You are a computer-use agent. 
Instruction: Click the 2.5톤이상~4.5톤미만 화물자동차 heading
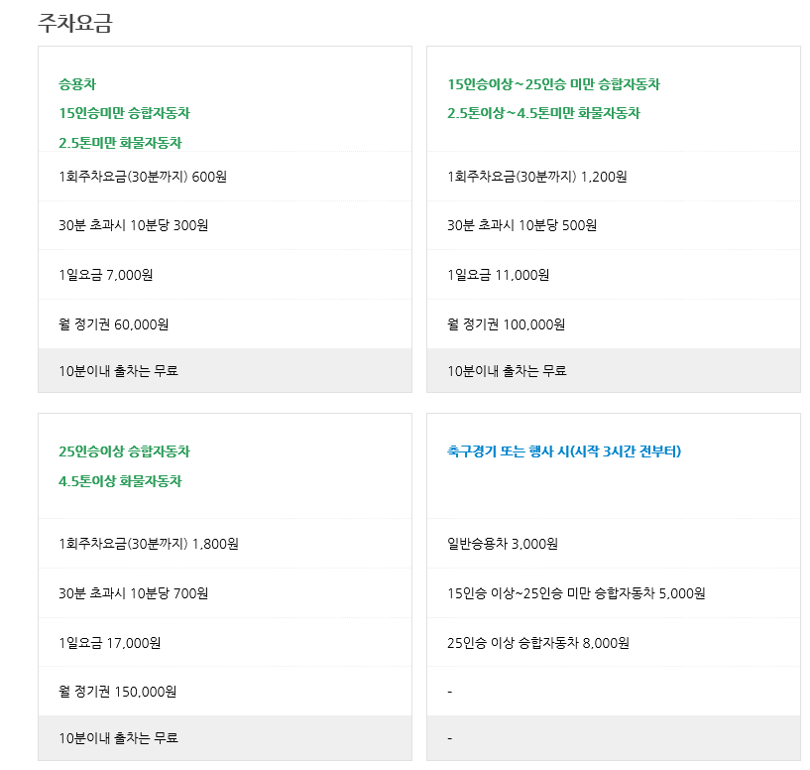543,113
